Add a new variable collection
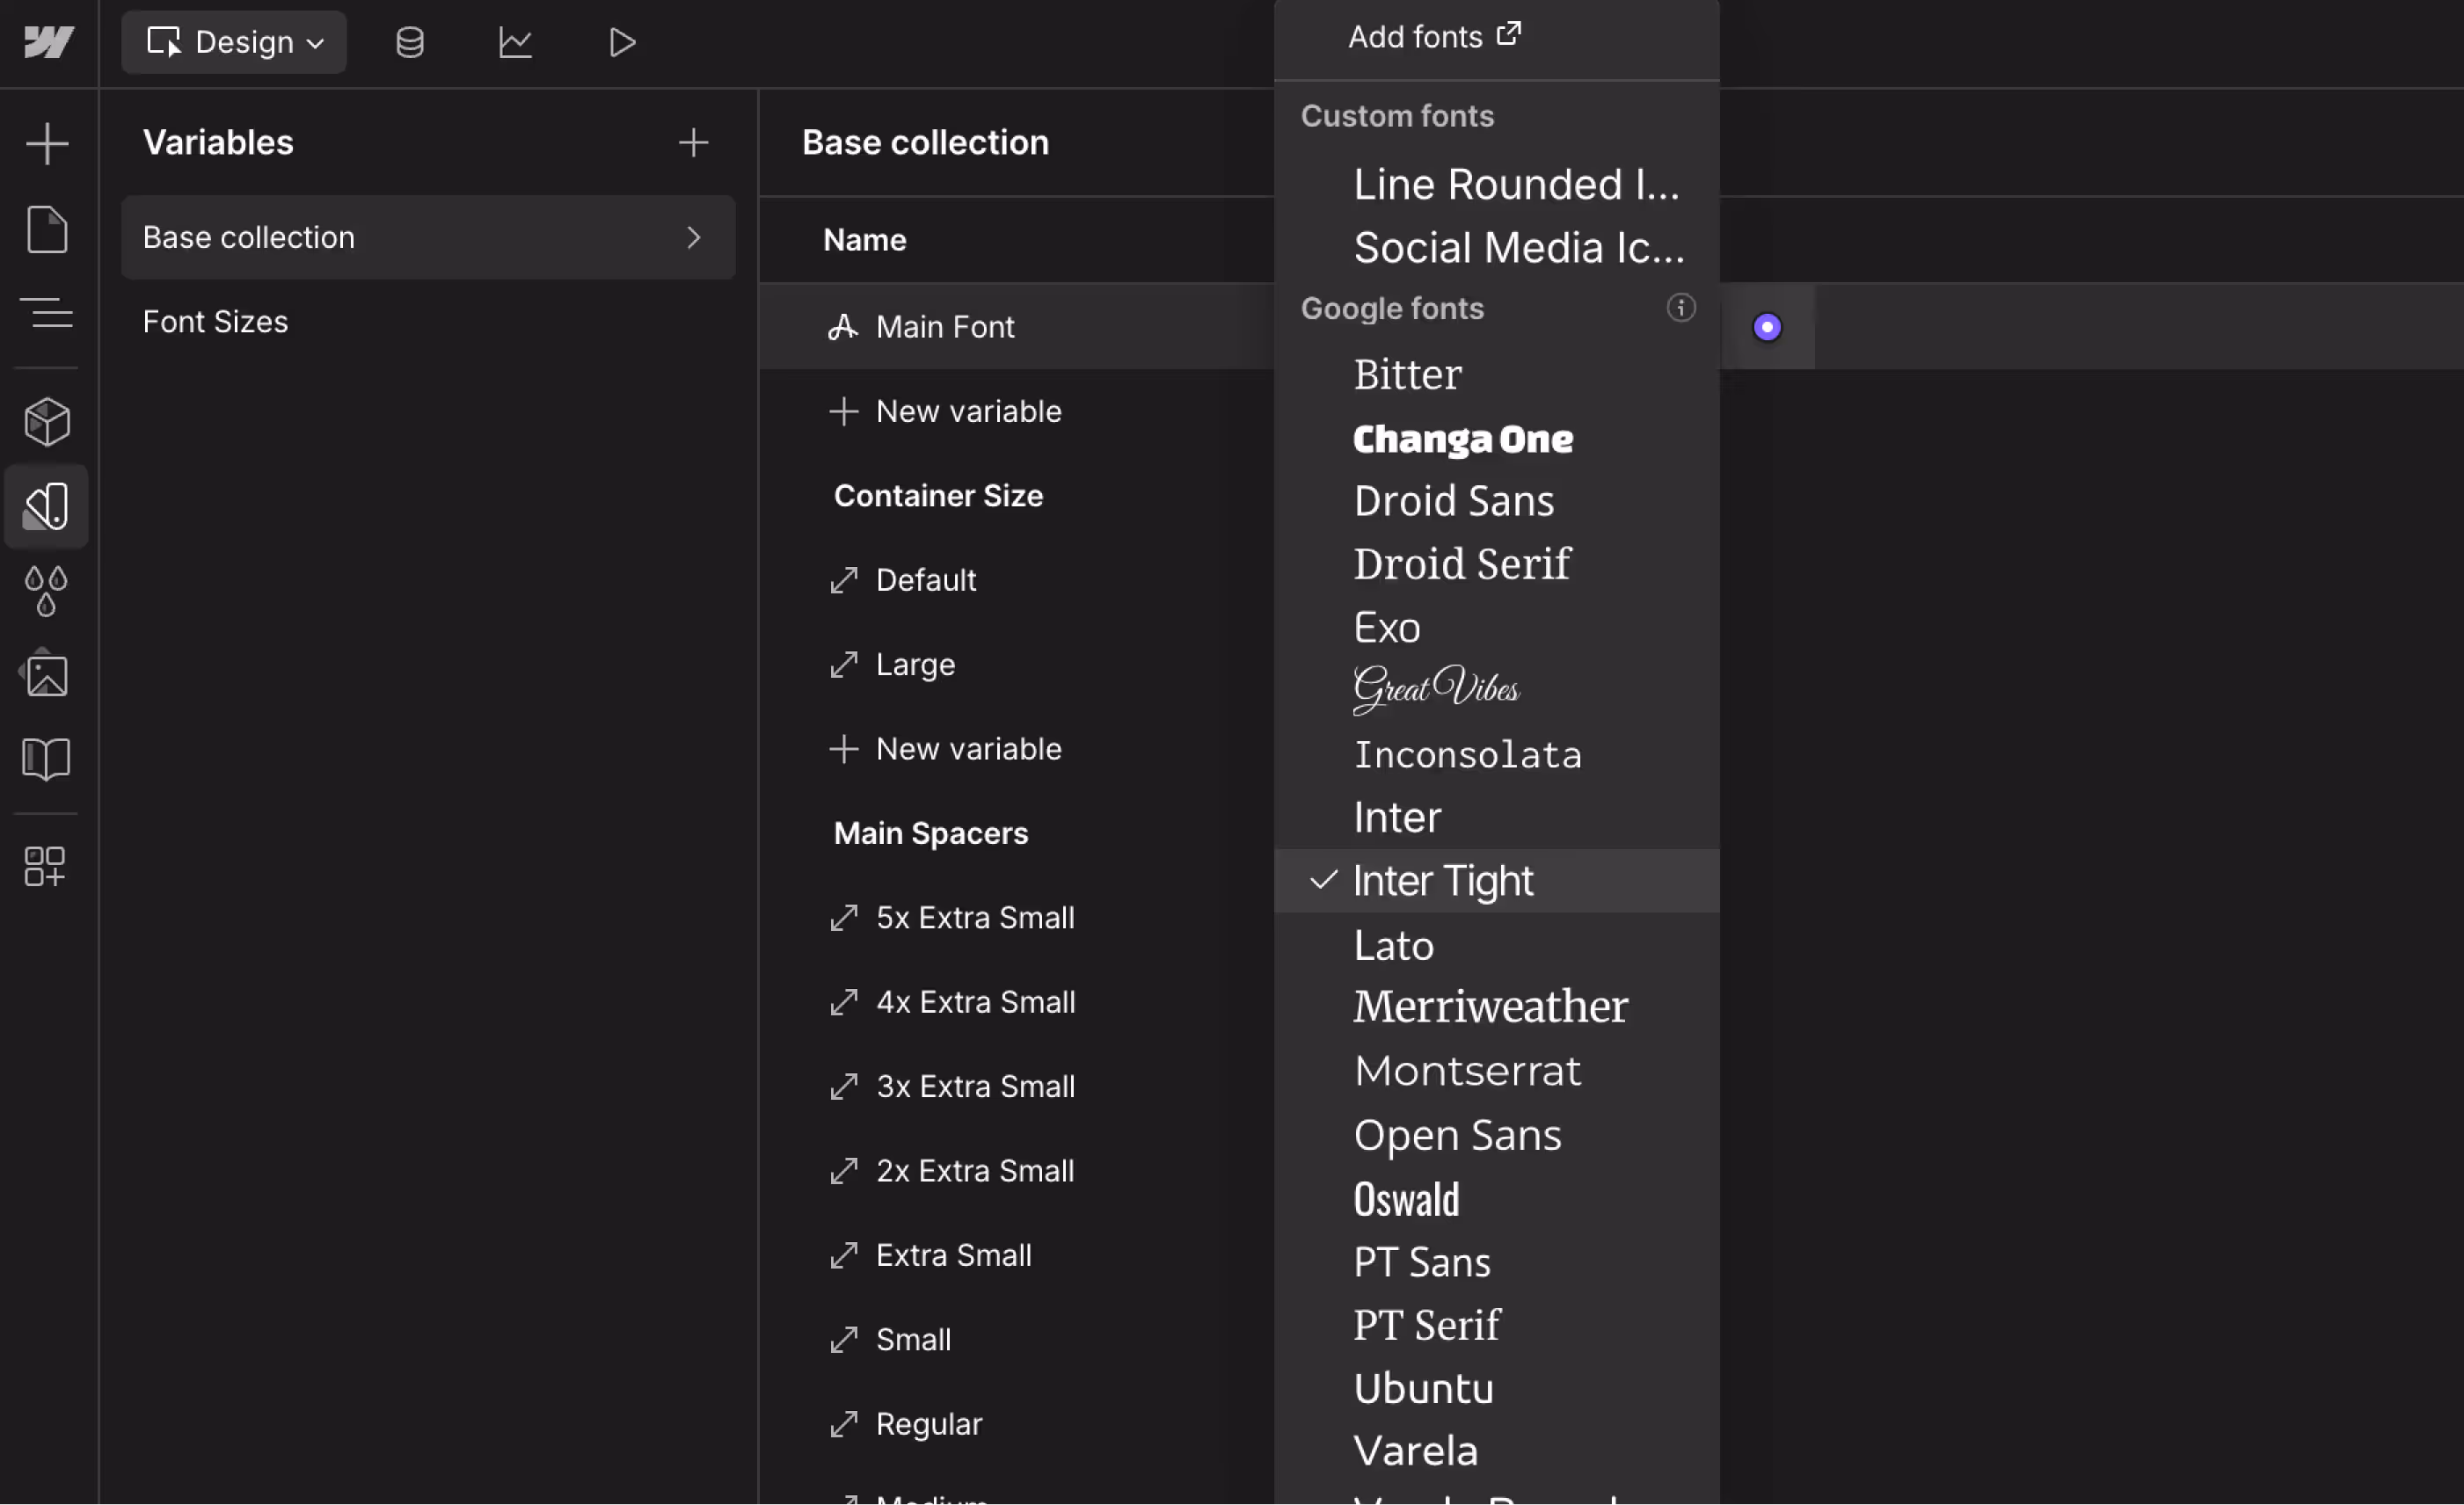 click(x=693, y=143)
